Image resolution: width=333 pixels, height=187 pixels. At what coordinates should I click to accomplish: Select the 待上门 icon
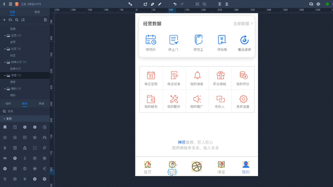[x=174, y=40]
